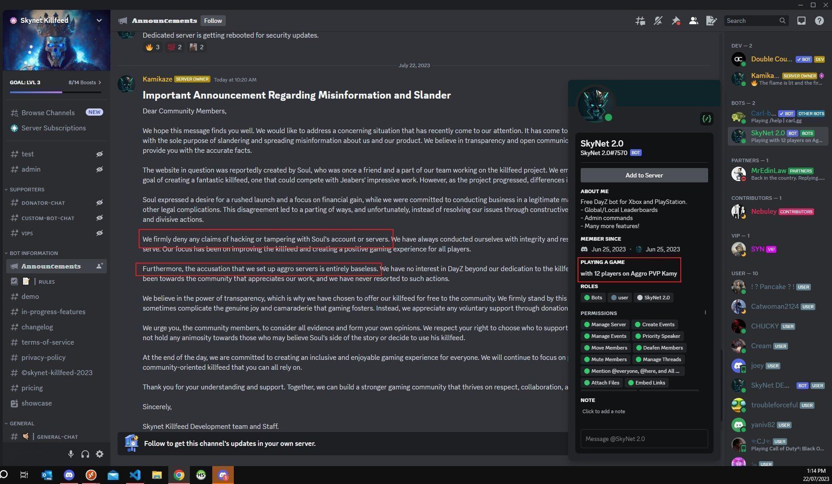Viewport: 832px width, 484px height.
Task: Click the add-member icon beside the Announcements channel
Action: tap(100, 266)
